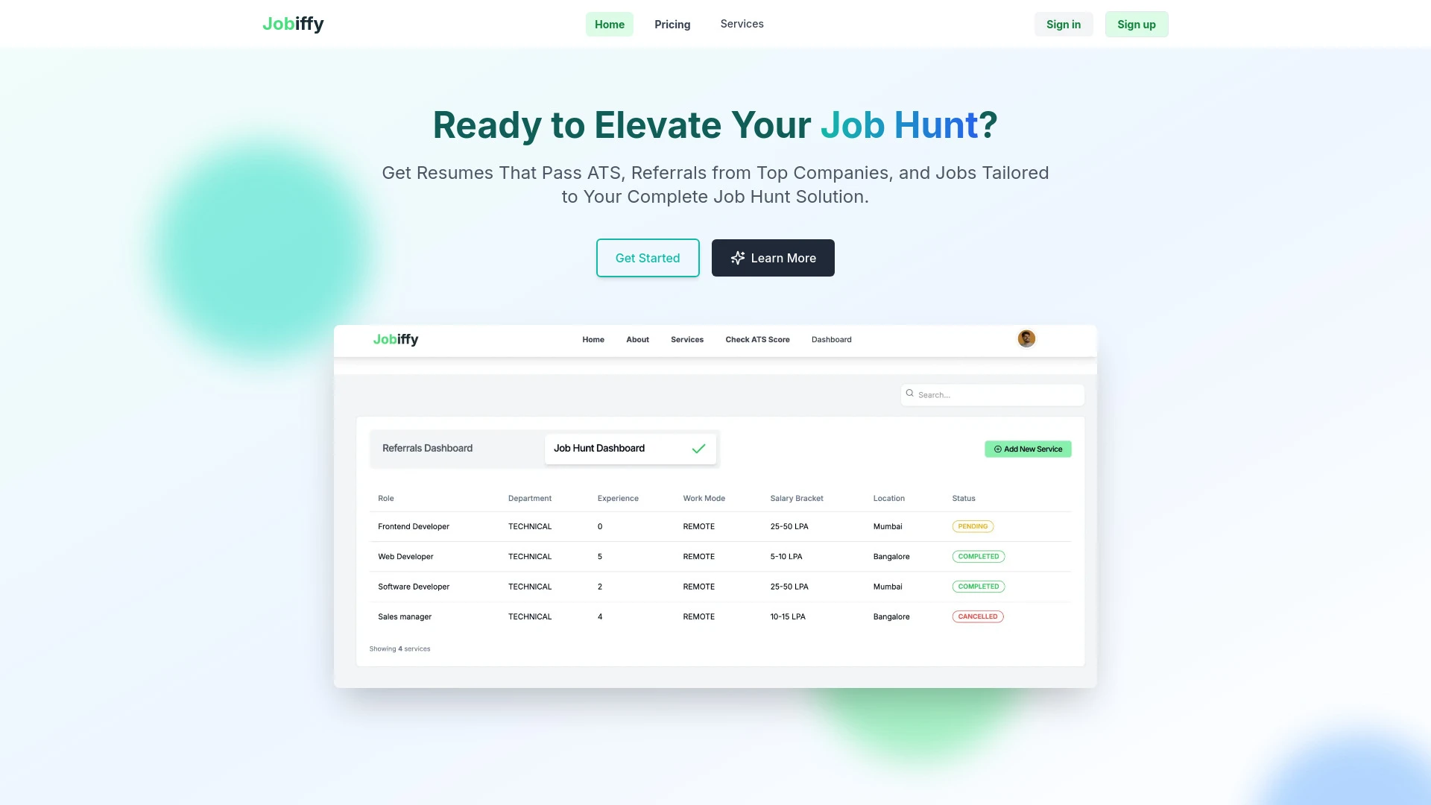1431x805 pixels.
Task: Click the search magnifier icon
Action: [x=909, y=393]
